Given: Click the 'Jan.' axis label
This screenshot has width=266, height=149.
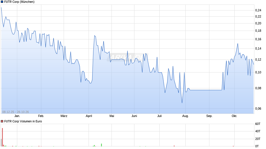Looking at the screenshot, I should [x=17, y=116].
